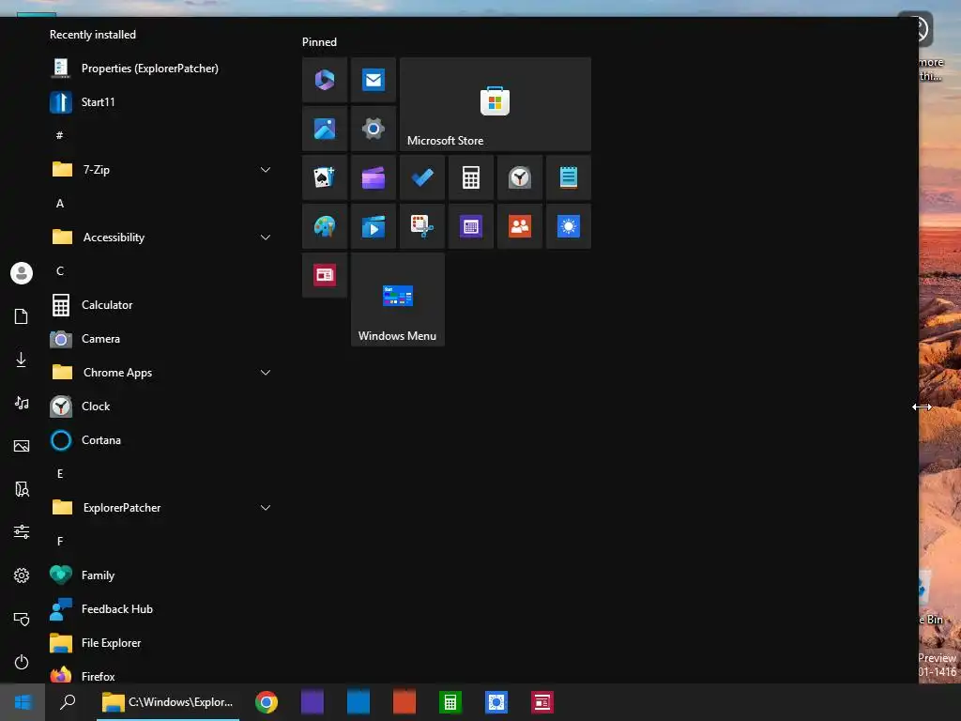The width and height of the screenshot is (961, 721).
Task: Open the Notepad pinned tile
Action: [x=569, y=177]
